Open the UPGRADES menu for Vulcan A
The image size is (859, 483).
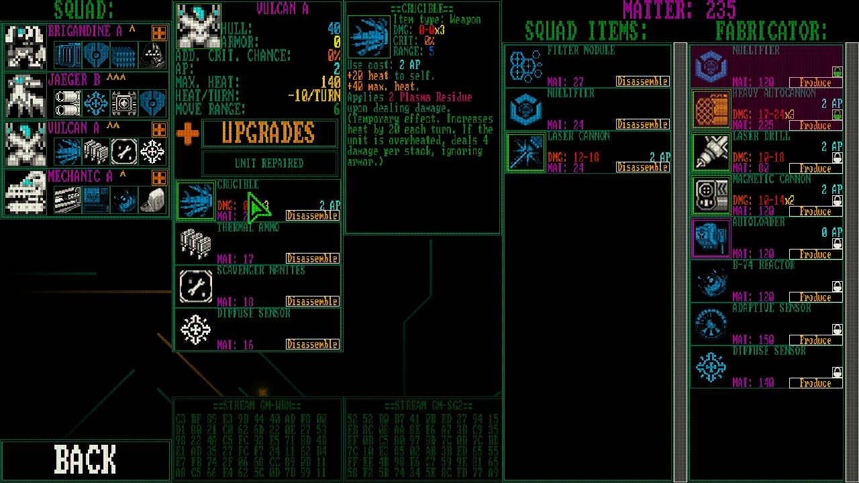point(270,133)
